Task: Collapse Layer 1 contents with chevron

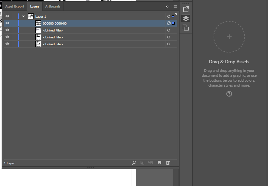Action: point(23,16)
